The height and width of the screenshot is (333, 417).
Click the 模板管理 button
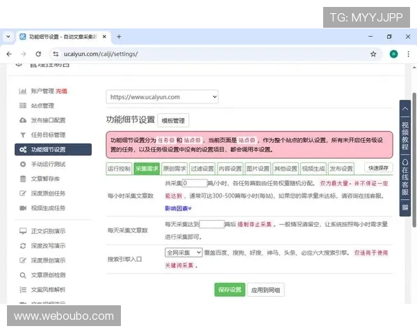(173, 121)
